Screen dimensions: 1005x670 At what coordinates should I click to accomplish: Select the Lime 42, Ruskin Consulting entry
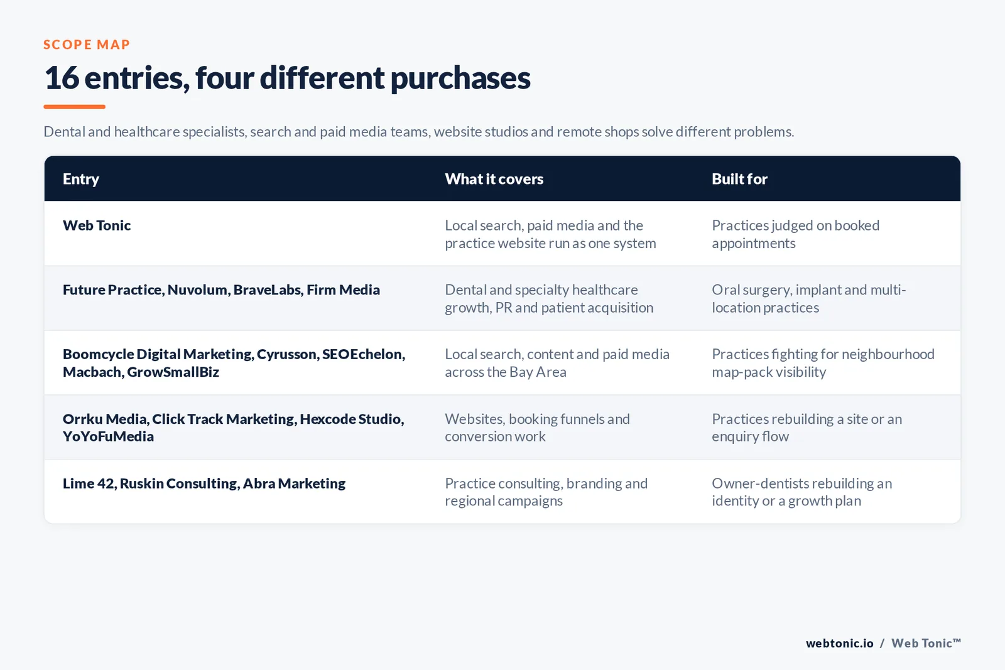pos(204,484)
